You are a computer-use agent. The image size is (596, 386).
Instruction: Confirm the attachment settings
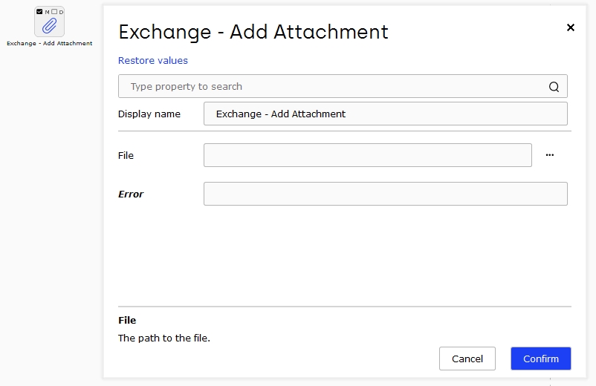click(x=540, y=359)
